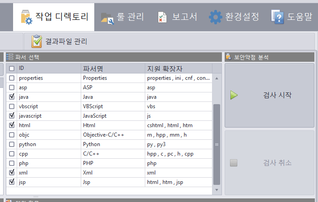Viewport: 318px width, 202px height.
Task: Click the 작업 디렉토리 folder-gear icon
Action: (x=26, y=17)
